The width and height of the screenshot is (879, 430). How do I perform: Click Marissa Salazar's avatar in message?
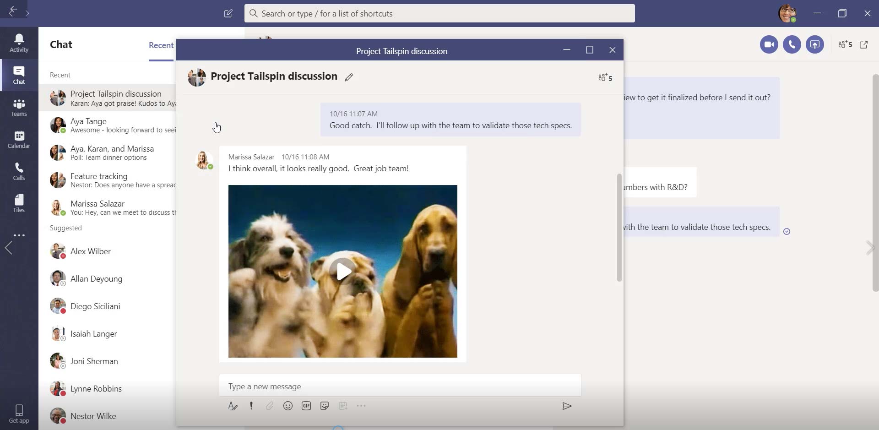(203, 160)
